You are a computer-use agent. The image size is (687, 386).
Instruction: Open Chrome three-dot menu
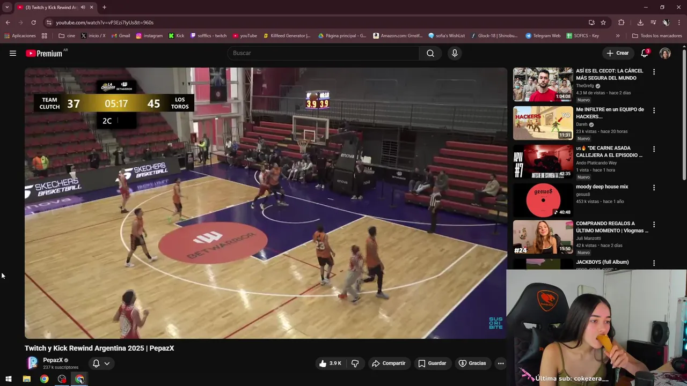click(x=679, y=23)
